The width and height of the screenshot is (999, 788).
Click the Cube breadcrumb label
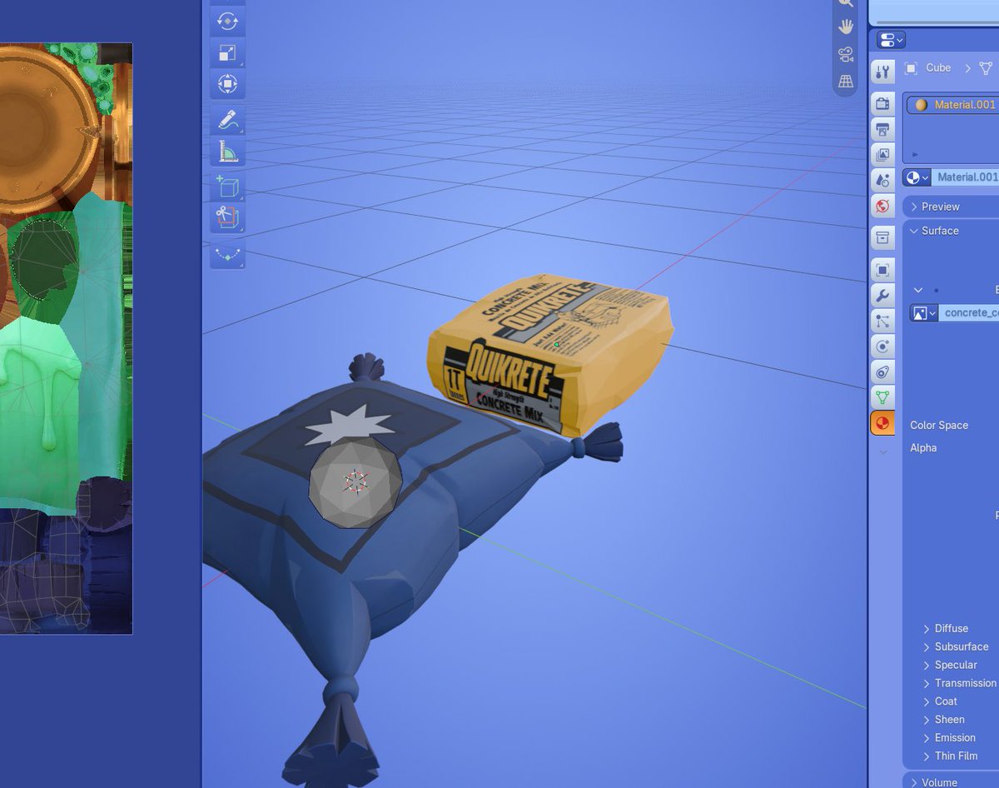pos(938,68)
